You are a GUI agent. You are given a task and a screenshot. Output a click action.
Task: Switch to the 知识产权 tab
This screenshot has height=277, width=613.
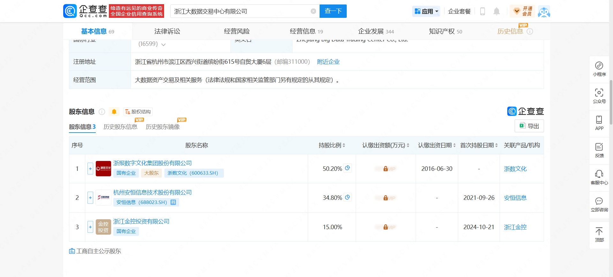pos(445,31)
